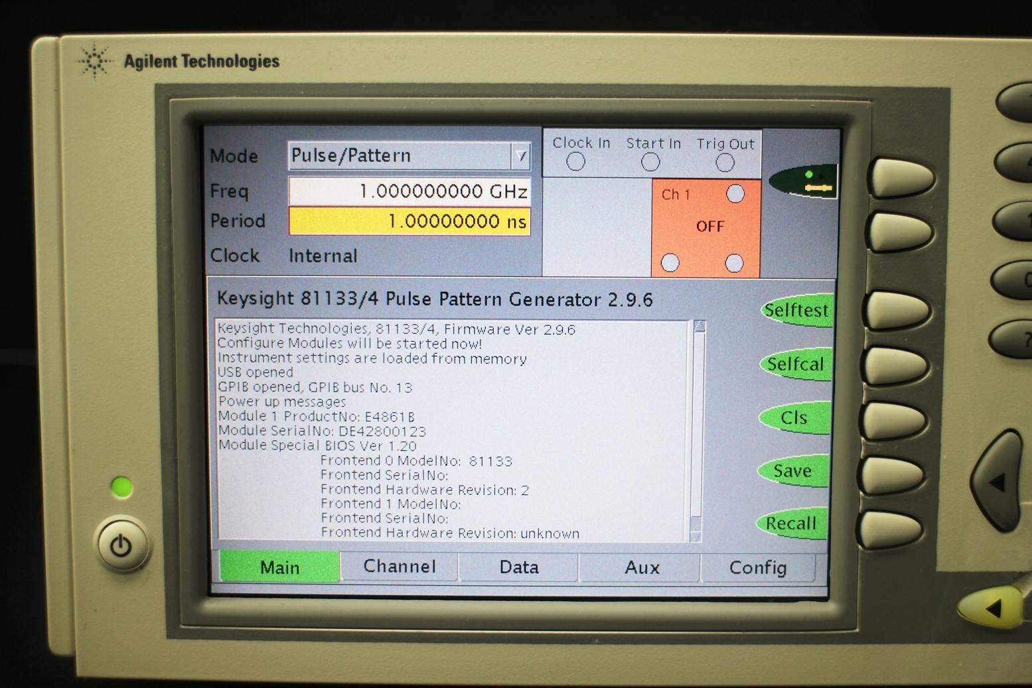Toggle the Ch 1 OFF output state

pos(709,227)
